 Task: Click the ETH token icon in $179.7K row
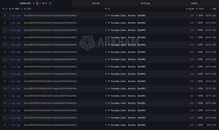pyautogui.click(x=197, y=125)
